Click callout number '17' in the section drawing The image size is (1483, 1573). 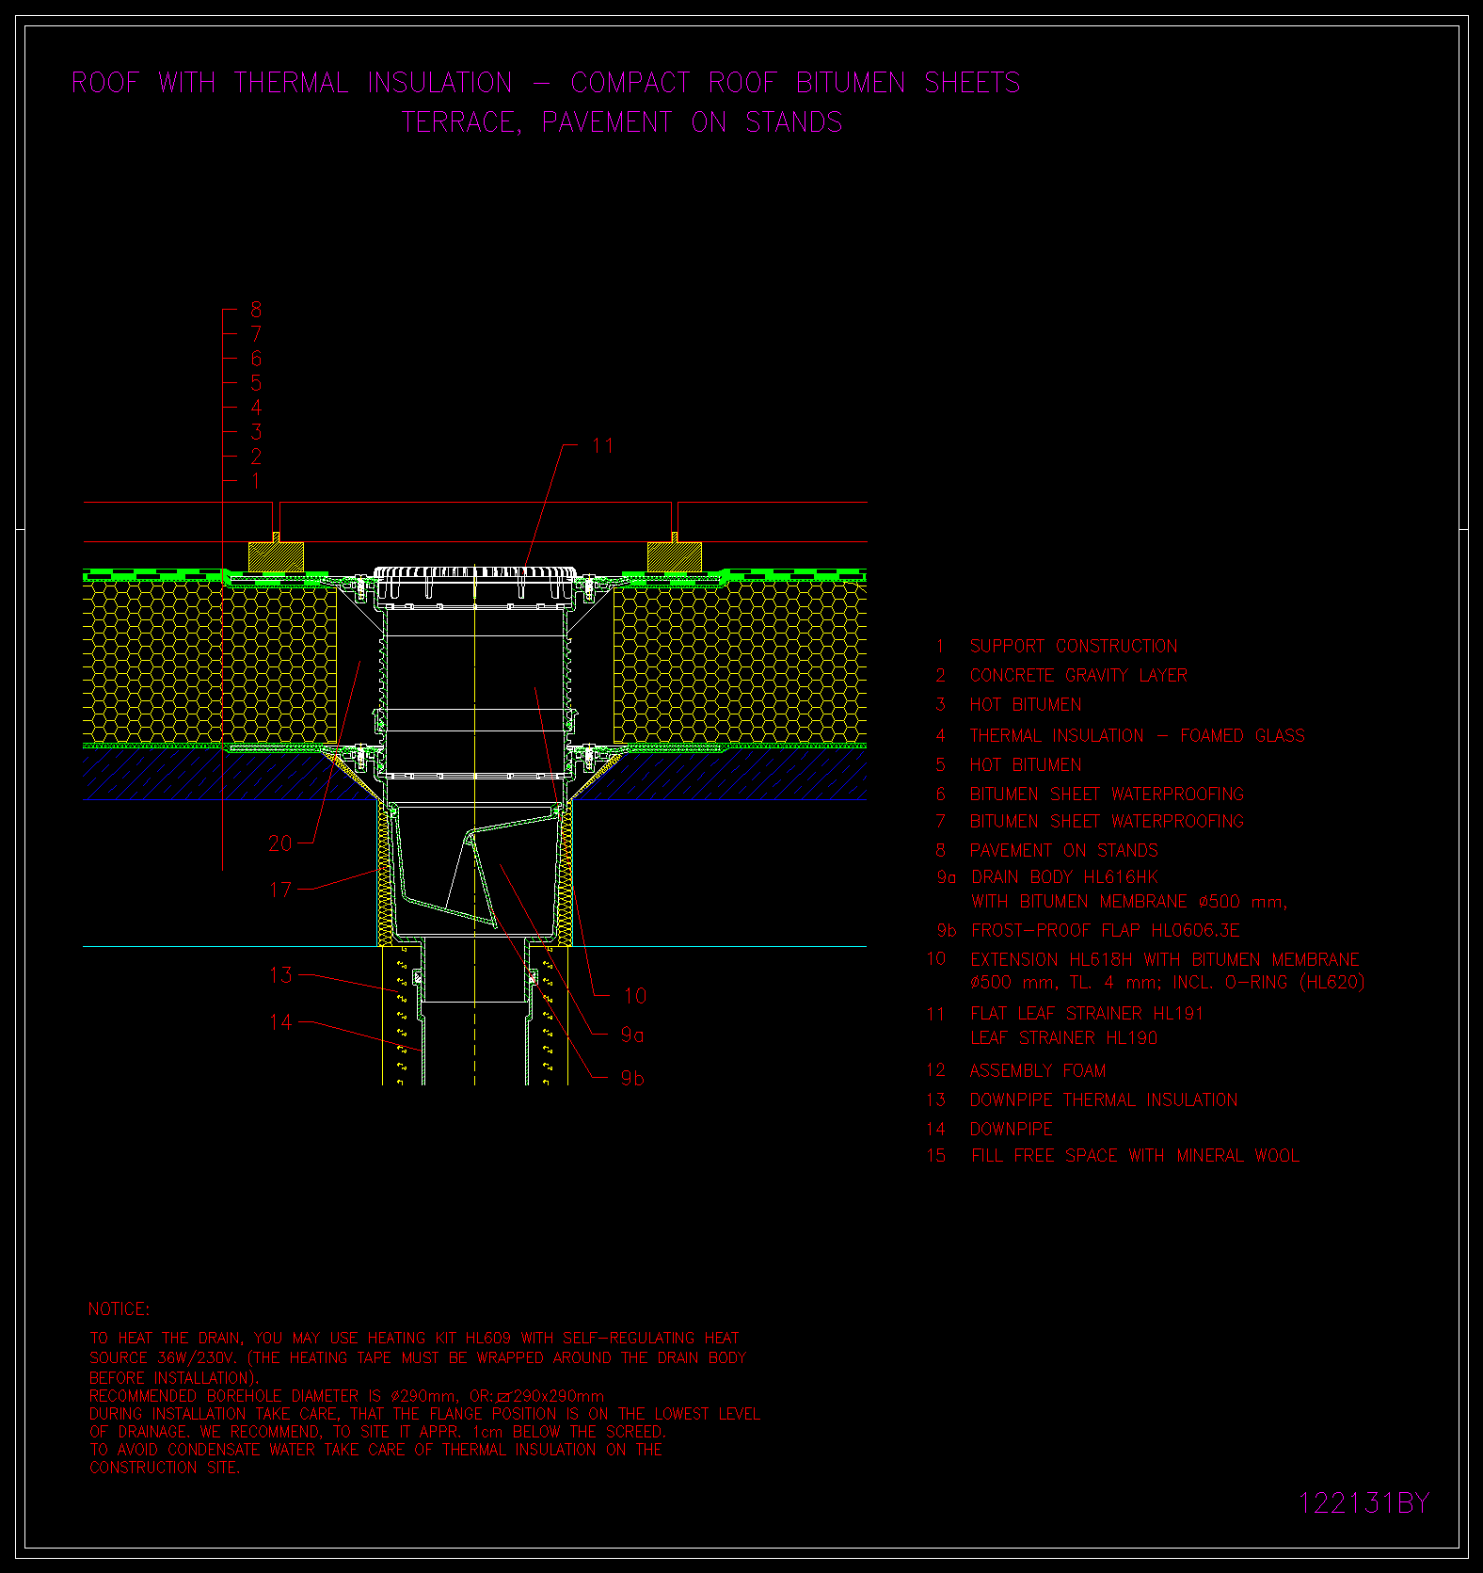(280, 890)
